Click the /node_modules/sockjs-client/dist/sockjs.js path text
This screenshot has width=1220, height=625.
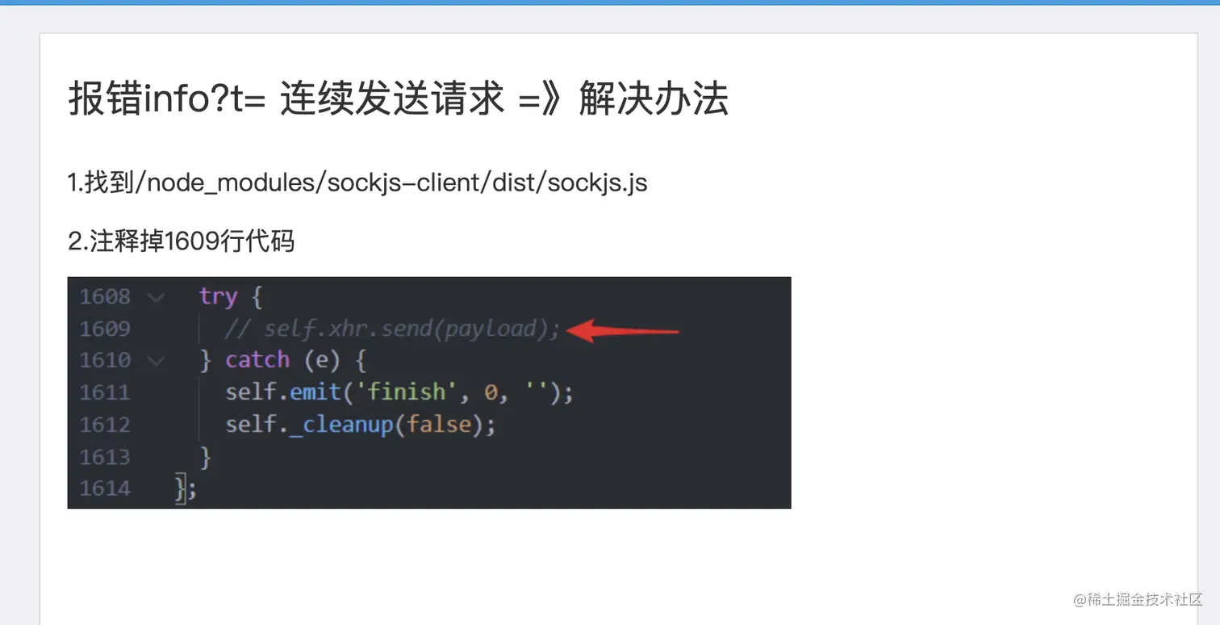392,182
